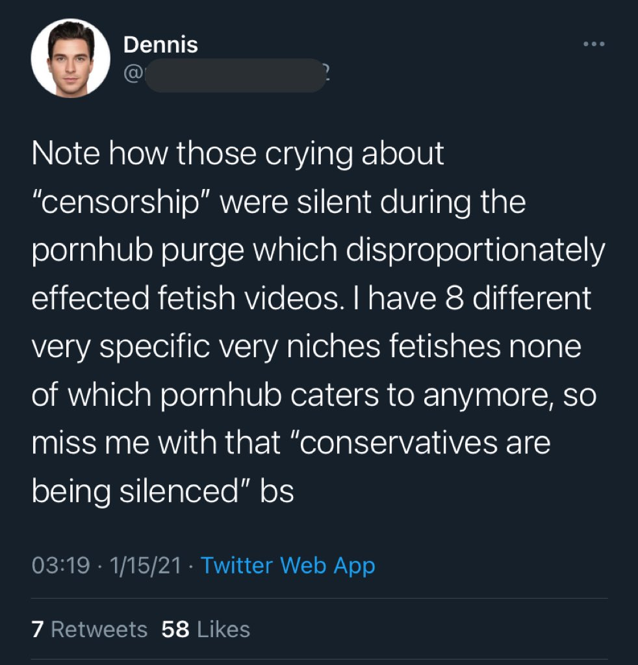Click the word "disproportionately" in the tweet
This screenshot has width=638, height=665.
pyautogui.click(x=475, y=251)
